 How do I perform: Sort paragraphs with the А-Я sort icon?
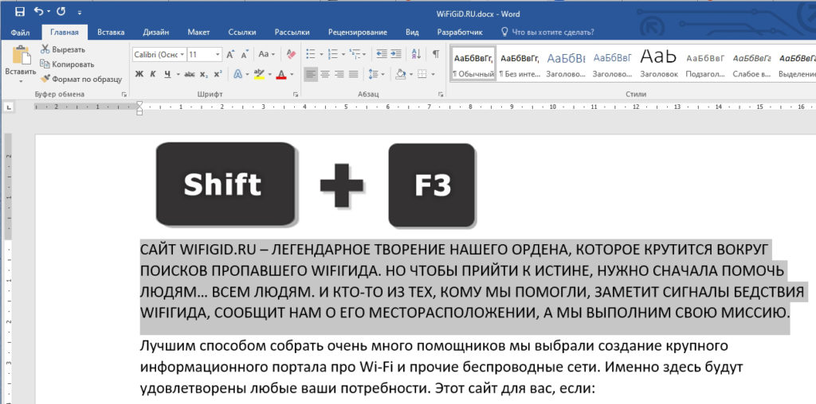coord(417,54)
